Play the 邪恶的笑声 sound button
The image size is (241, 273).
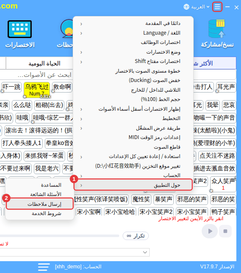point(192,199)
